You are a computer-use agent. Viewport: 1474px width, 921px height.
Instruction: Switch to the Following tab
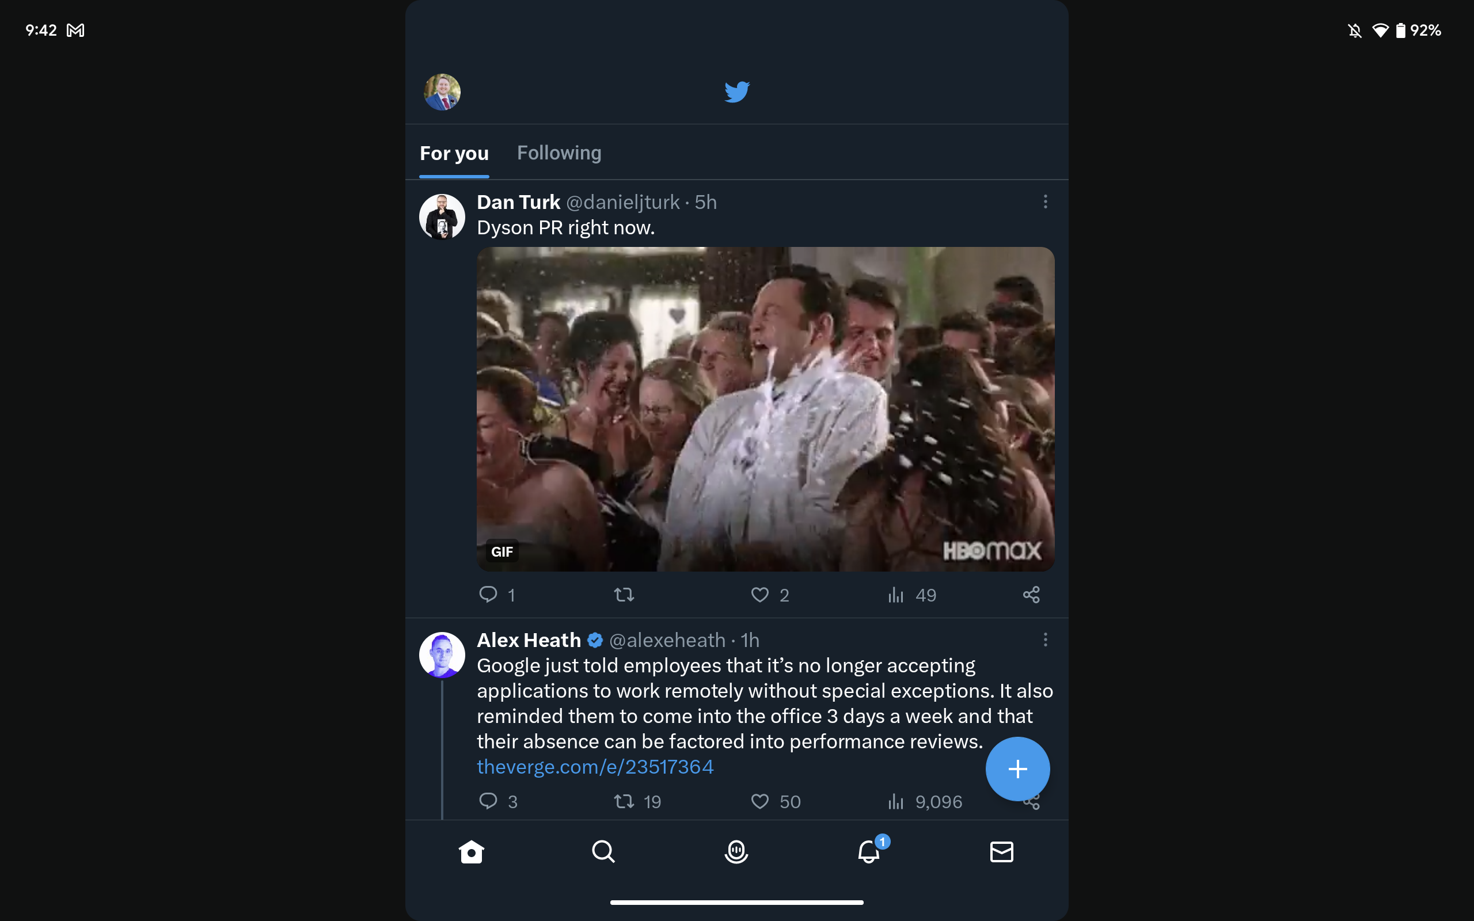559,153
